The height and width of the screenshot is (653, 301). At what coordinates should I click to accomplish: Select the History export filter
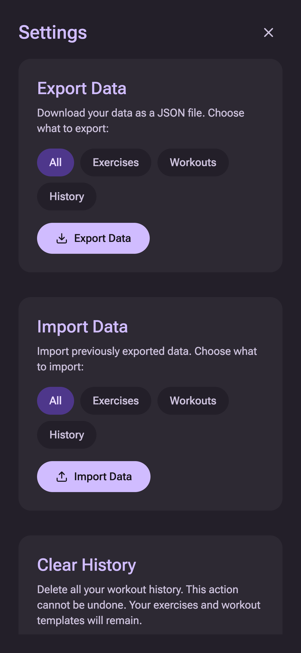coord(66,197)
